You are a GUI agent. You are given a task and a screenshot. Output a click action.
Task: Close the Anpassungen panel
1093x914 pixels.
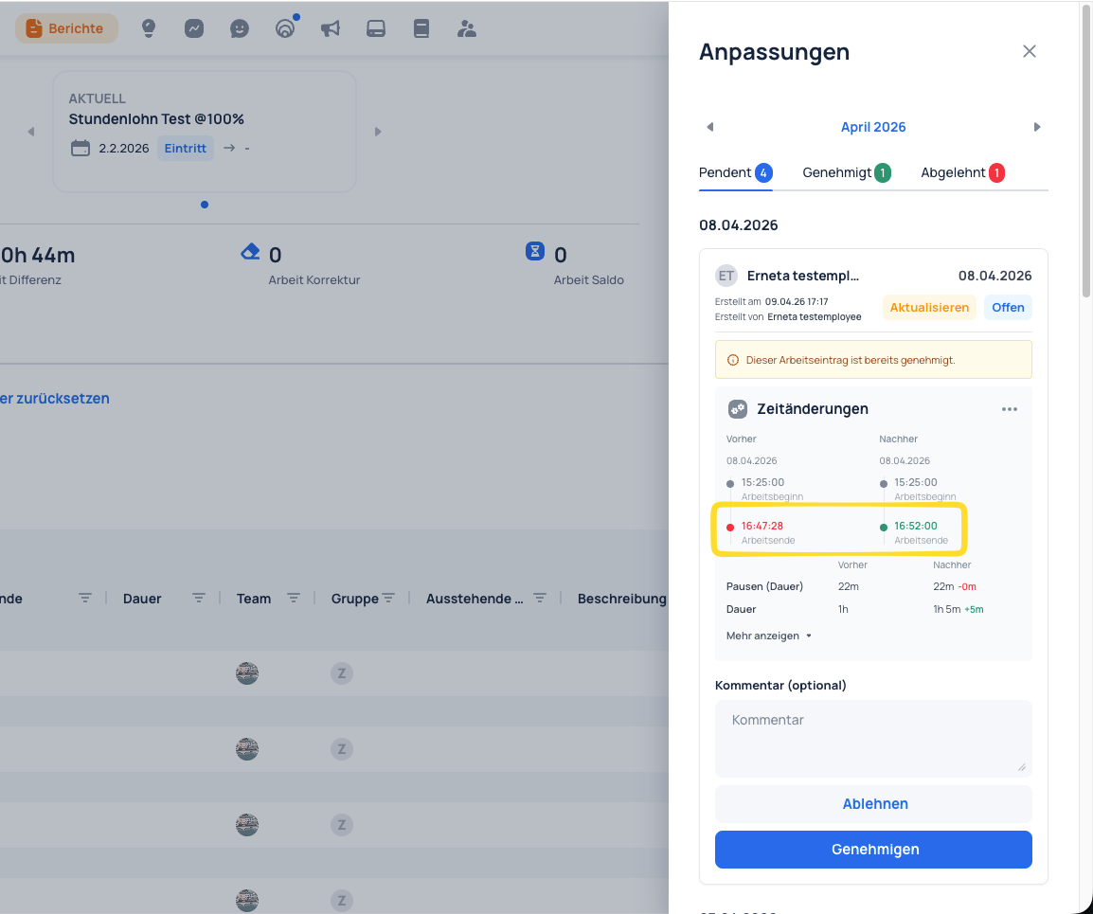1029,51
